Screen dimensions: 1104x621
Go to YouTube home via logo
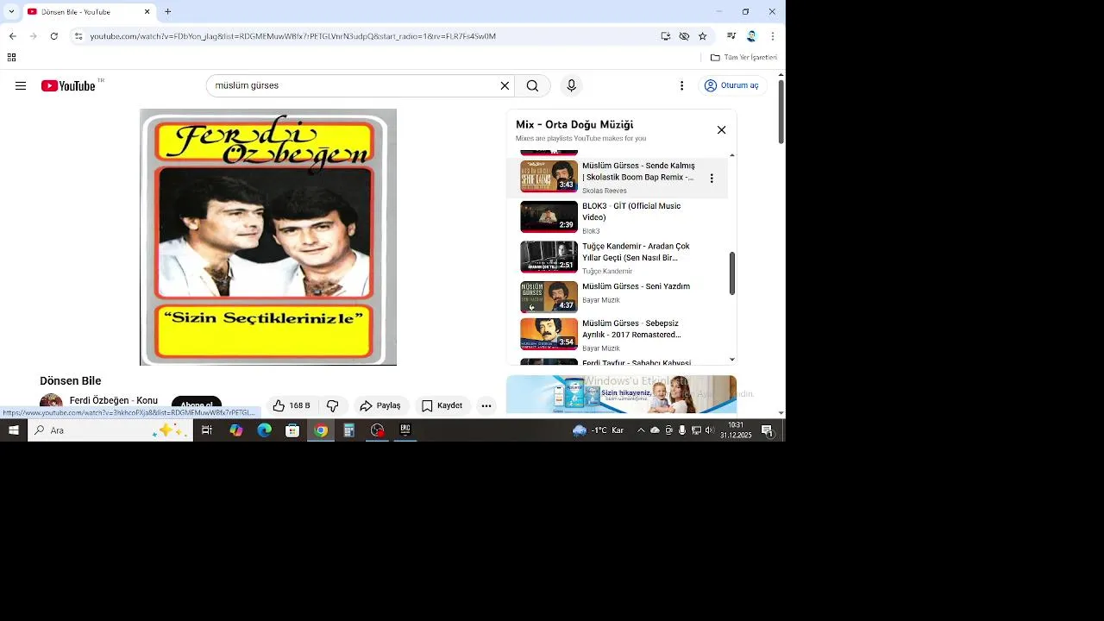click(x=68, y=85)
